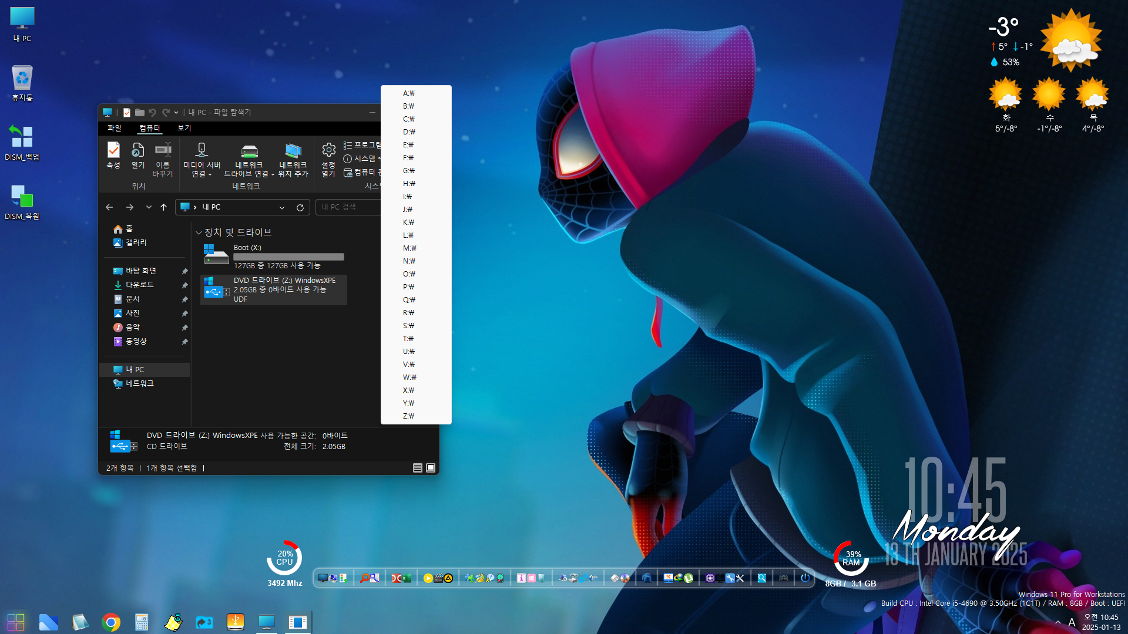Choose drive letter Q:₩ in the list

click(x=416, y=300)
